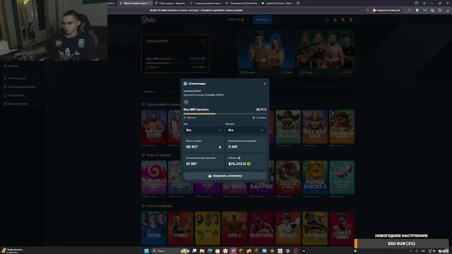The width and height of the screenshot is (452, 254).
Task: Open the Валюта dropdown set to Все
Action: point(245,130)
